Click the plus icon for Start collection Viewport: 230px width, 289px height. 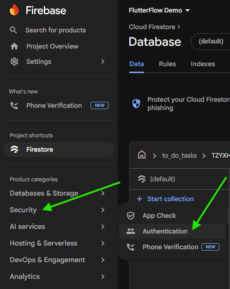click(139, 199)
